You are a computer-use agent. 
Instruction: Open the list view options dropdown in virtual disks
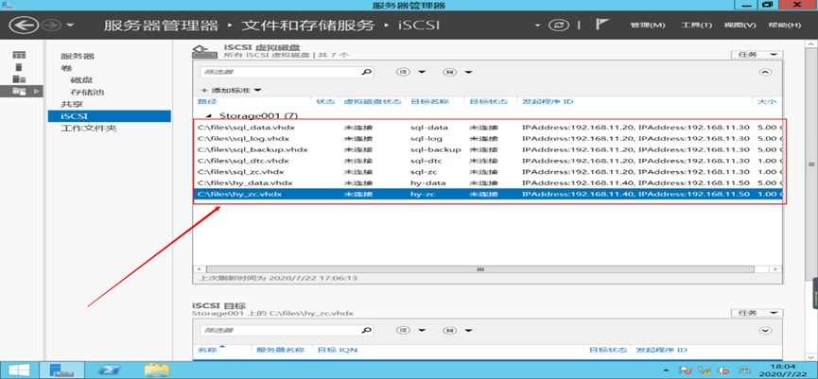coord(411,72)
